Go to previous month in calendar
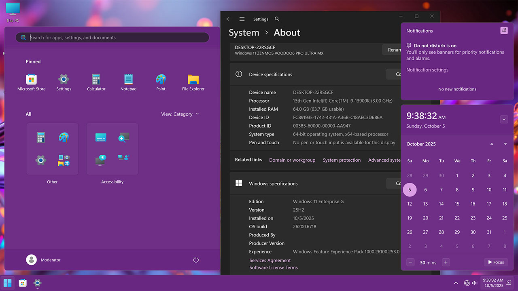 tap(492, 144)
